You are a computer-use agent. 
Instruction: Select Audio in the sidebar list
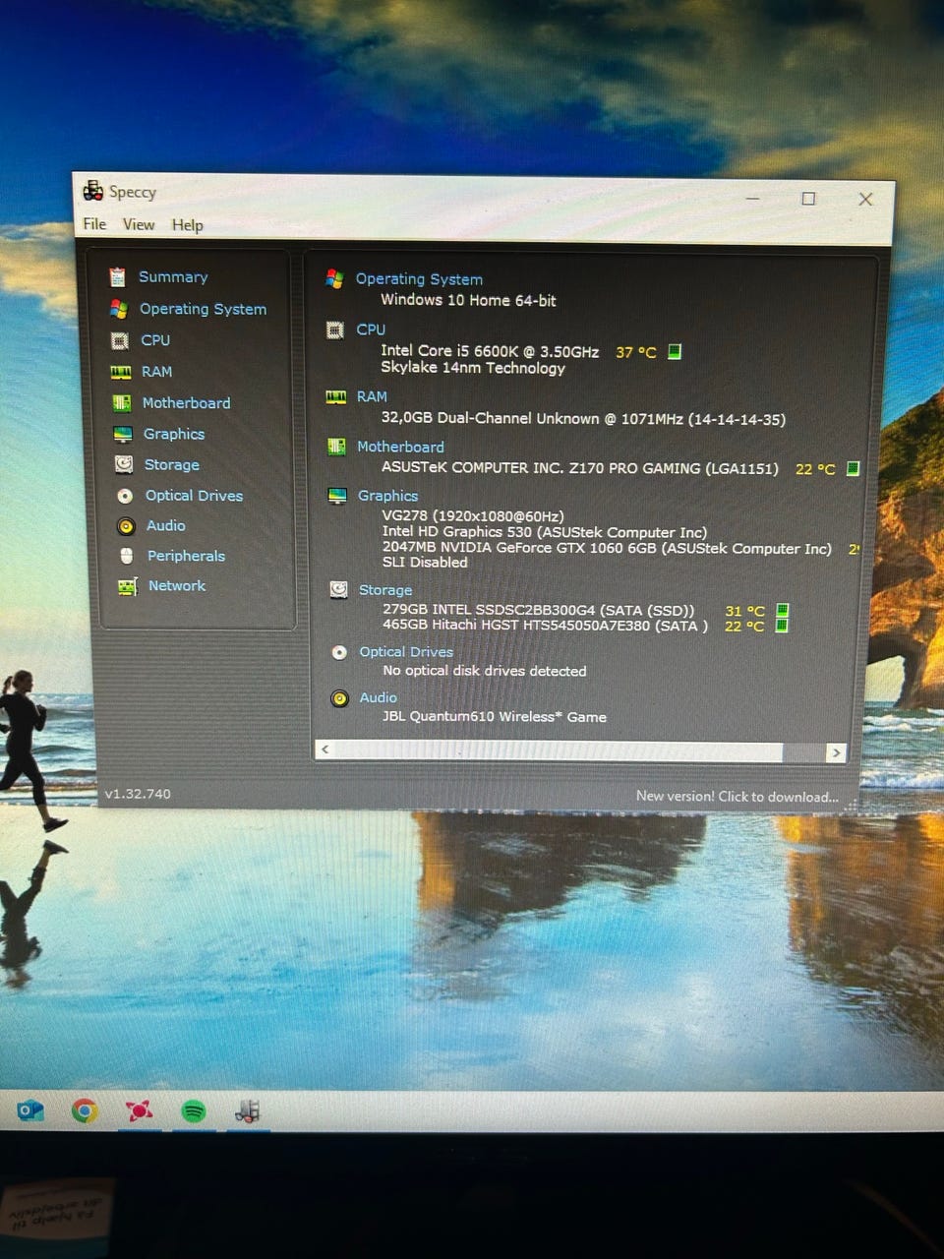(165, 526)
